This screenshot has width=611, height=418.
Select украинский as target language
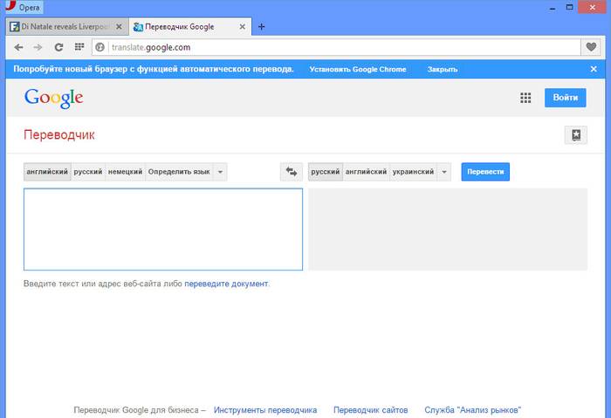(413, 172)
